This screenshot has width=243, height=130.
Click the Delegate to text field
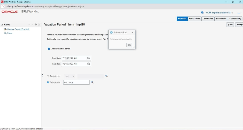[x=76, y=82]
